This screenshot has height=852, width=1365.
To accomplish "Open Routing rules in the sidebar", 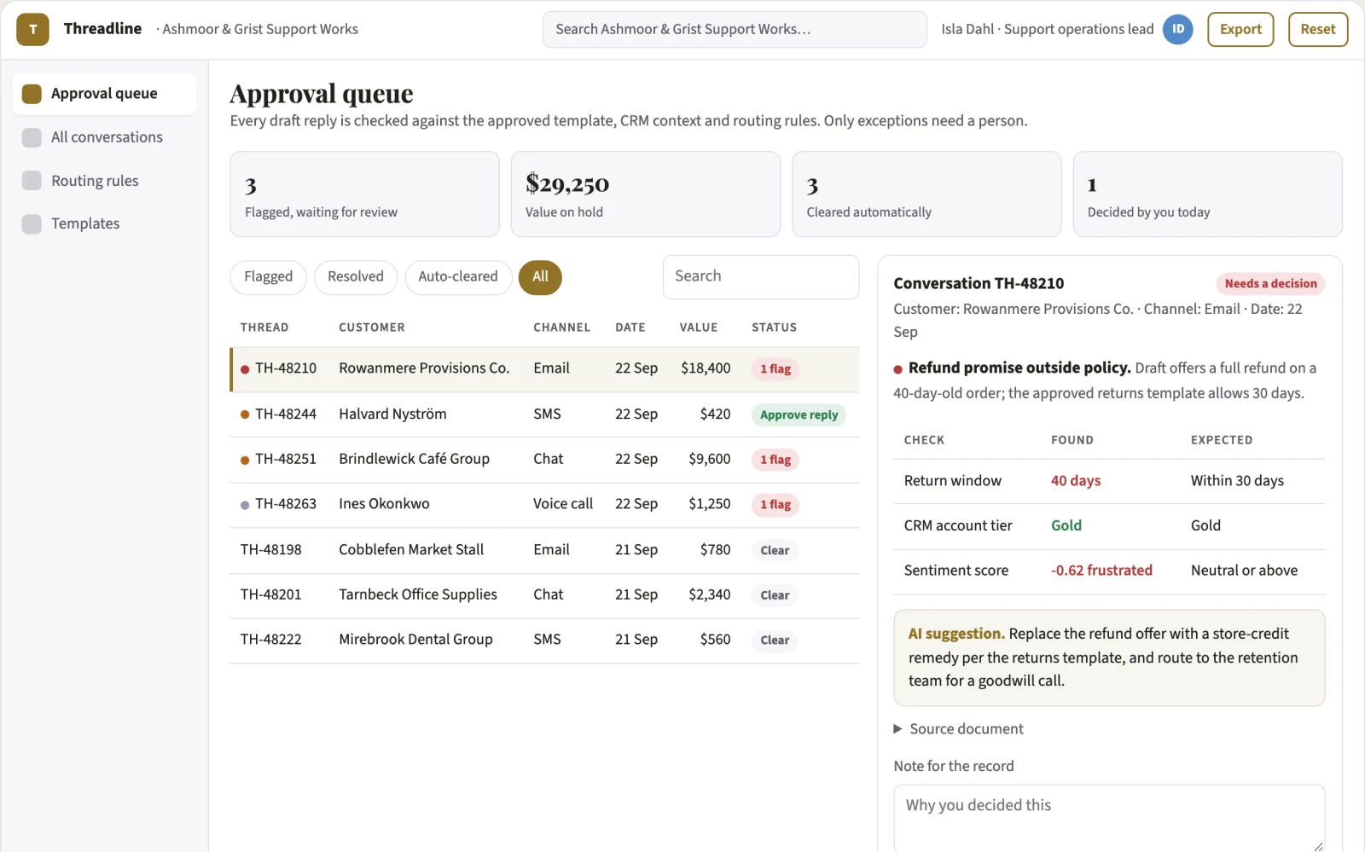I will click(105, 181).
